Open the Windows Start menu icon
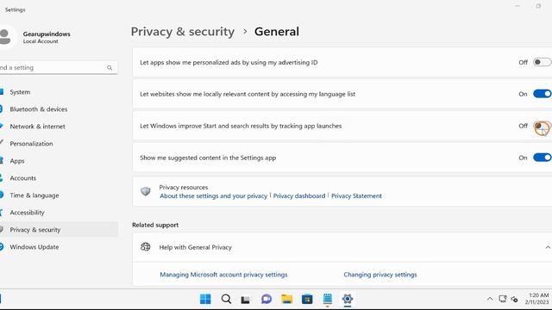Viewport: 552px width, 310px height. [205, 299]
